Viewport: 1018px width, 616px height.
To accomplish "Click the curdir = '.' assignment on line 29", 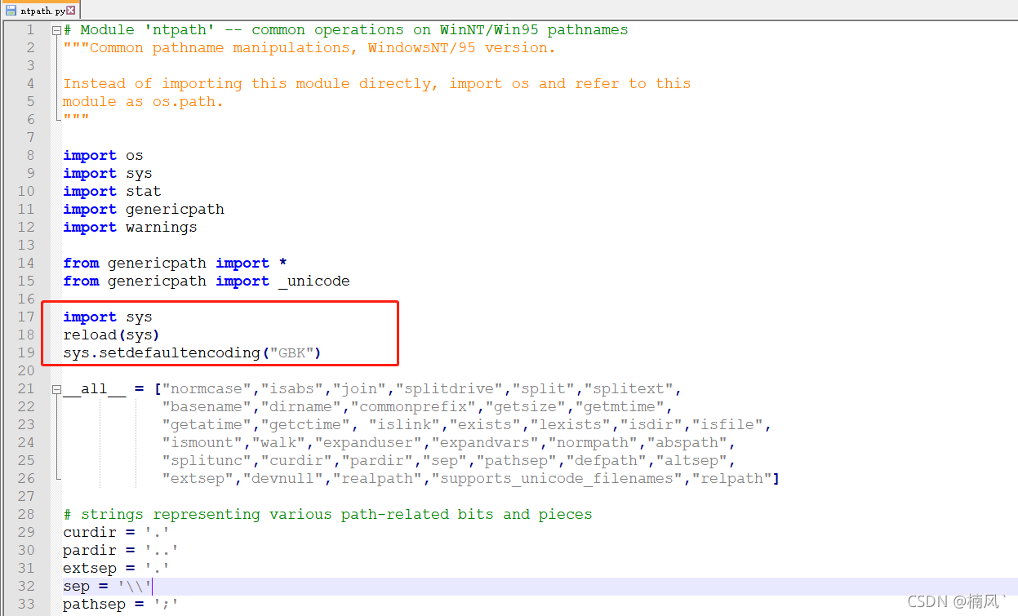I will click(x=114, y=532).
